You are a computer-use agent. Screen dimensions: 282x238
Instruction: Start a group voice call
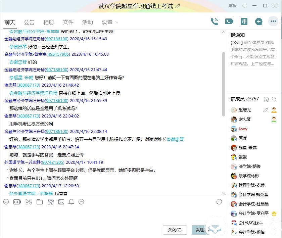pyautogui.click(x=215, y=21)
